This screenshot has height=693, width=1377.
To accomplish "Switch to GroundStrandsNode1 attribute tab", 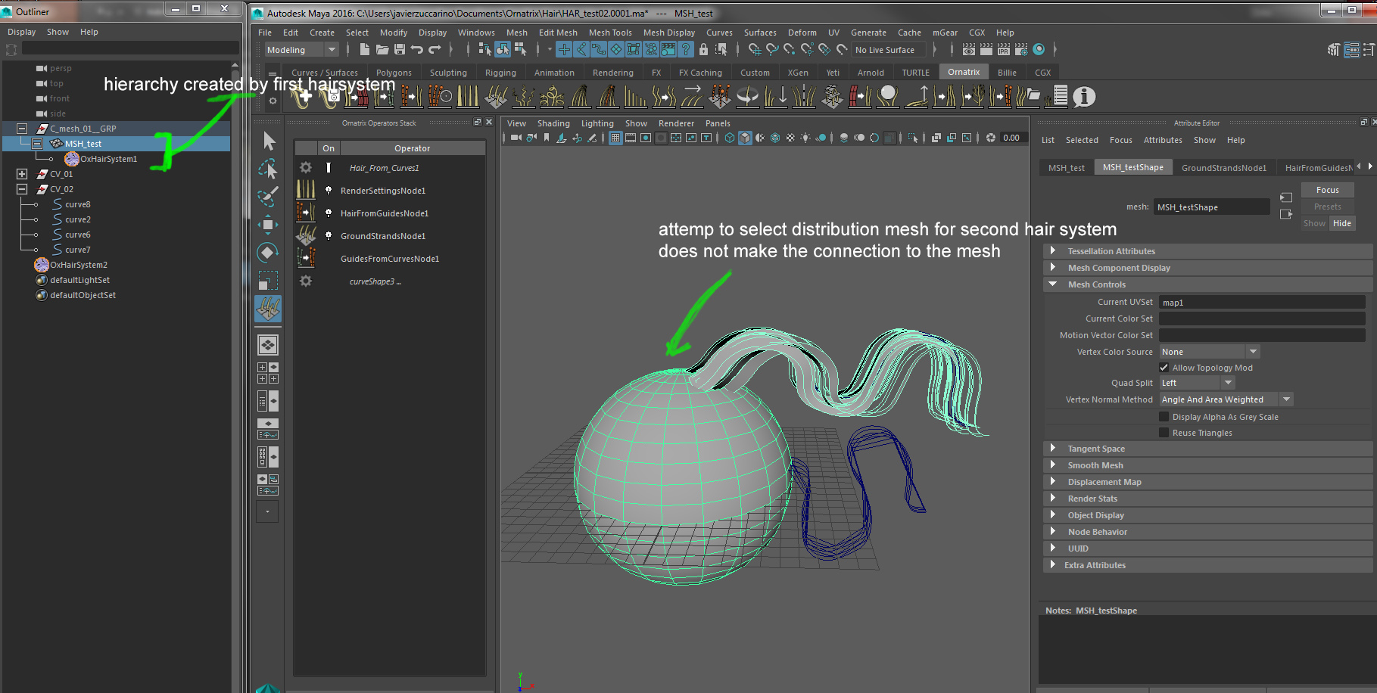I will 1223,168.
